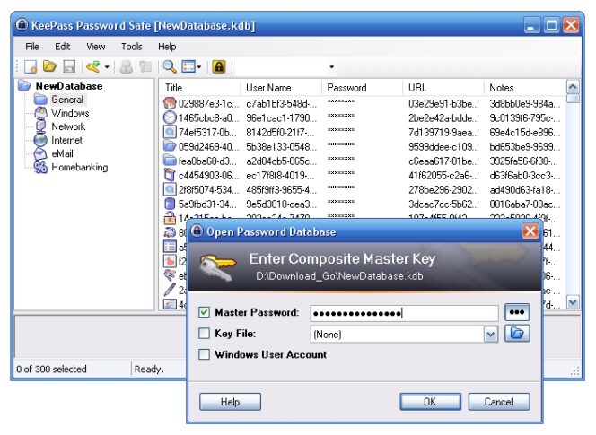596x435 pixels.
Task: Open the File menu
Action: tap(32, 47)
